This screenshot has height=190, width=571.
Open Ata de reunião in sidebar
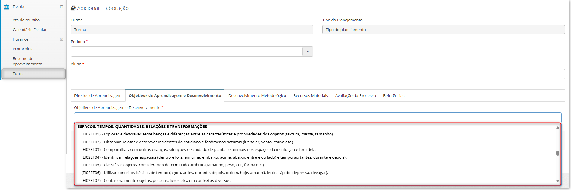pyautogui.click(x=26, y=20)
